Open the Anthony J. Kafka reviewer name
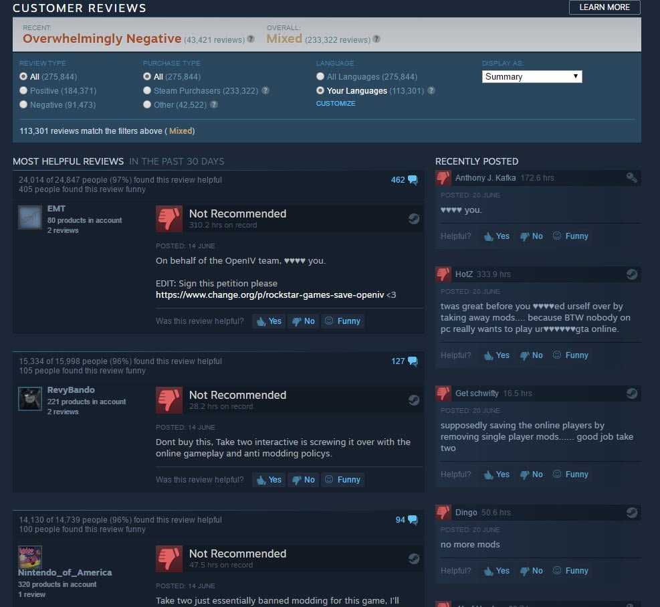Viewport: 660px width, 607px height. (x=485, y=178)
